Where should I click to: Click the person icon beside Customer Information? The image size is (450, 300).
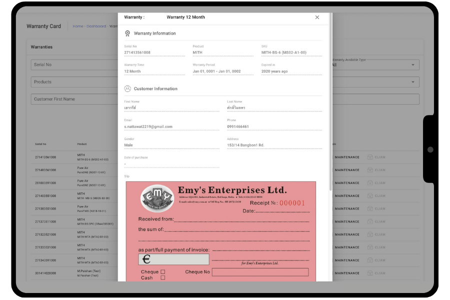(x=127, y=88)
